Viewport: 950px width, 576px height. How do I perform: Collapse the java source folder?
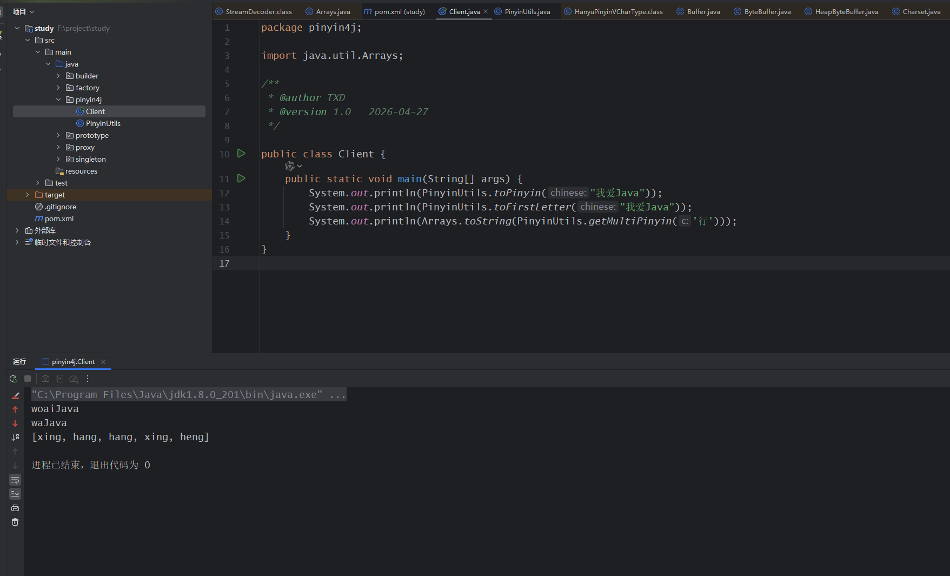point(48,64)
